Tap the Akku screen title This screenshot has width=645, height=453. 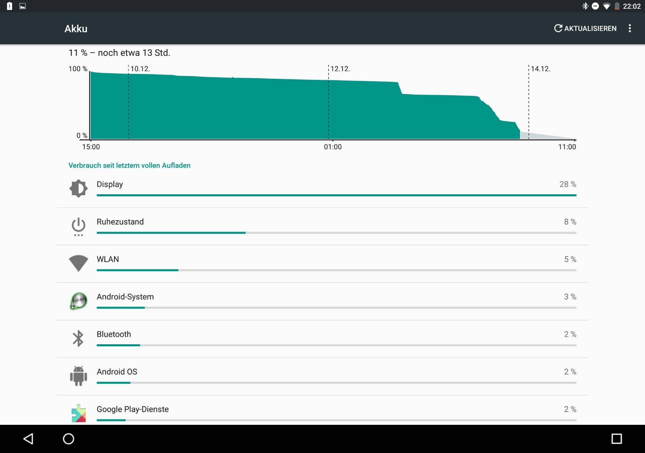pos(76,28)
